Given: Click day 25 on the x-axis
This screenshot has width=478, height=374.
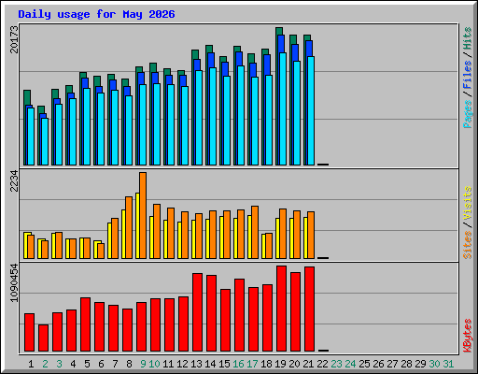Looking at the screenshot, I should click(x=364, y=364).
